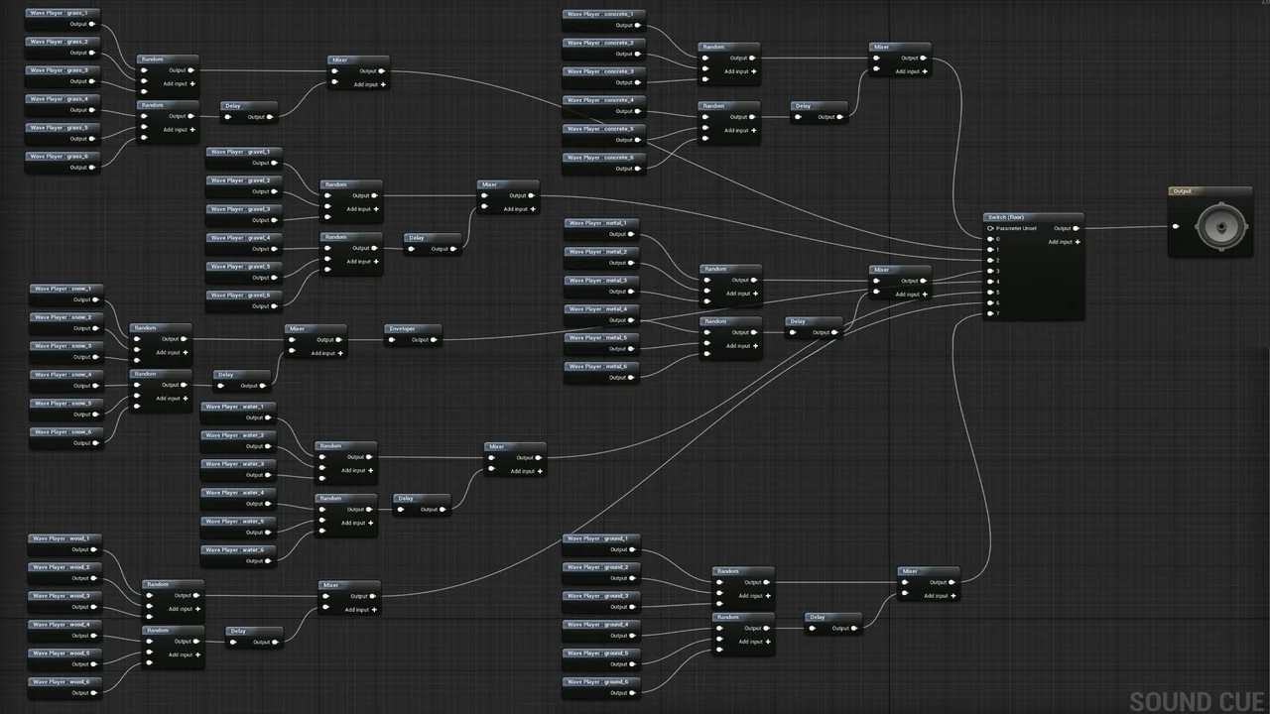Select the Wave Player wood_6 node
Viewport: 1270px width, 714px height.
click(x=63, y=681)
